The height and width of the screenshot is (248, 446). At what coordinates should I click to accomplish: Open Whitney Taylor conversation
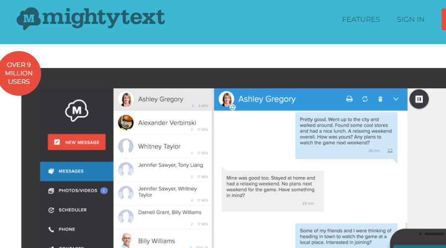pyautogui.click(x=163, y=146)
